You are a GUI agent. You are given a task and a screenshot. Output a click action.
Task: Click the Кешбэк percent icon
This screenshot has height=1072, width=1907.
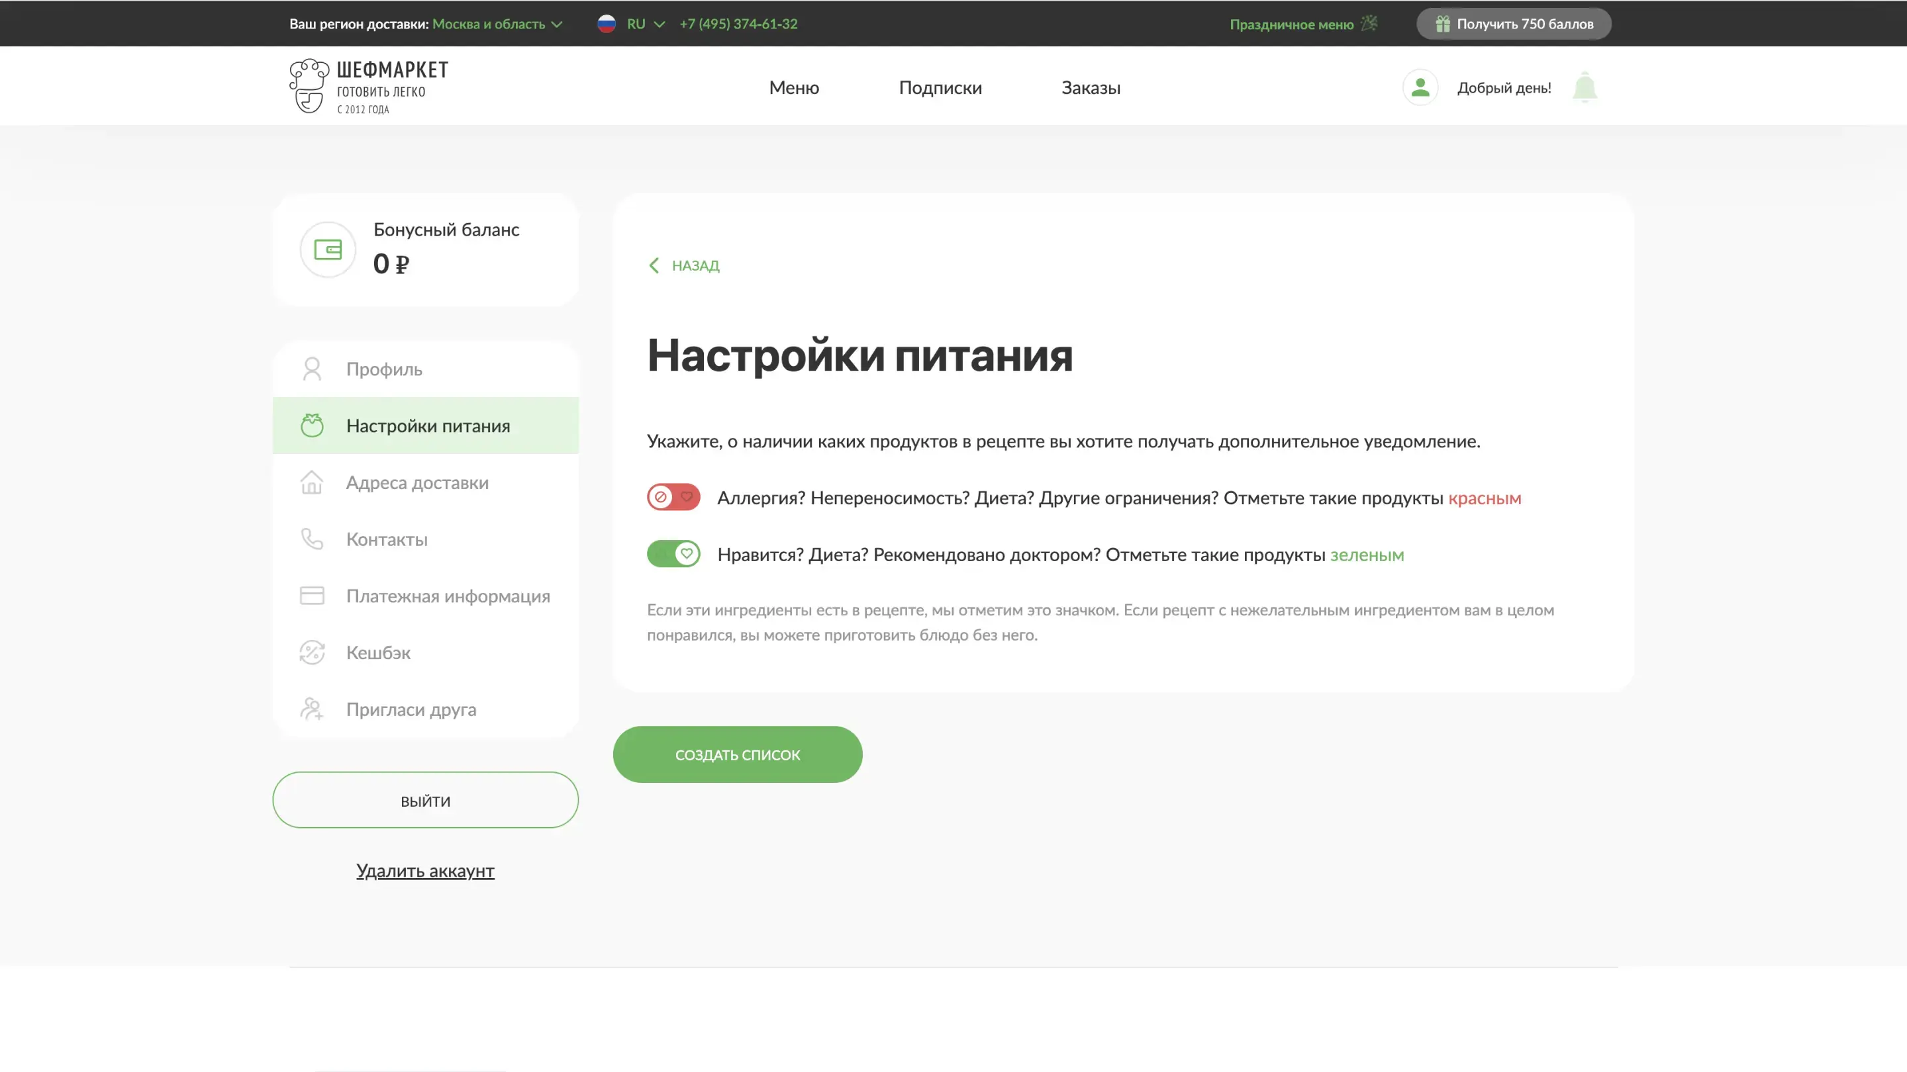312,652
